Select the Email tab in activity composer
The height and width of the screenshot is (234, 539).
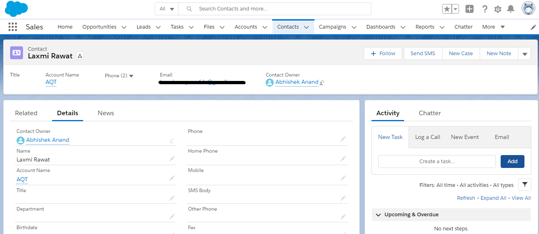pos(502,137)
